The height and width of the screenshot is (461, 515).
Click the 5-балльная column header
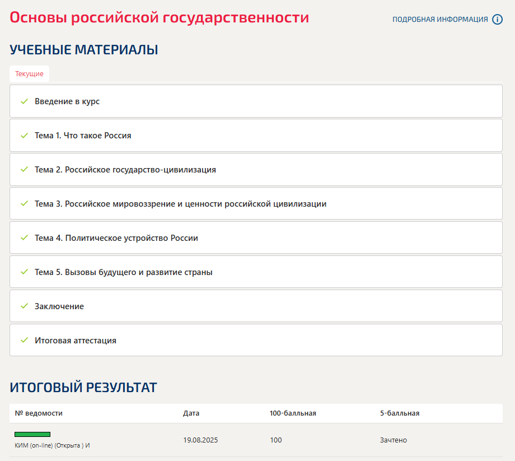[400, 413]
